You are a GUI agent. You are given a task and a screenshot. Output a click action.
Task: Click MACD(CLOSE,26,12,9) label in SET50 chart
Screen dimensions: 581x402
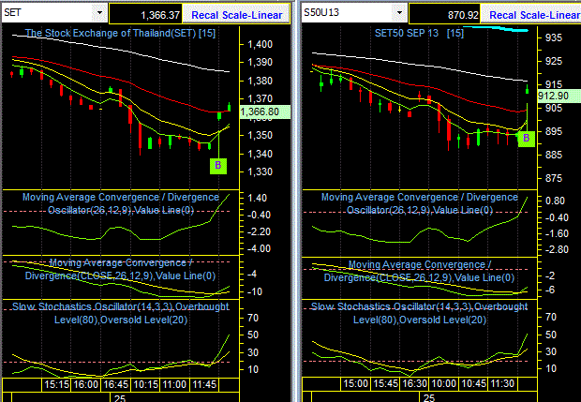pos(419,271)
